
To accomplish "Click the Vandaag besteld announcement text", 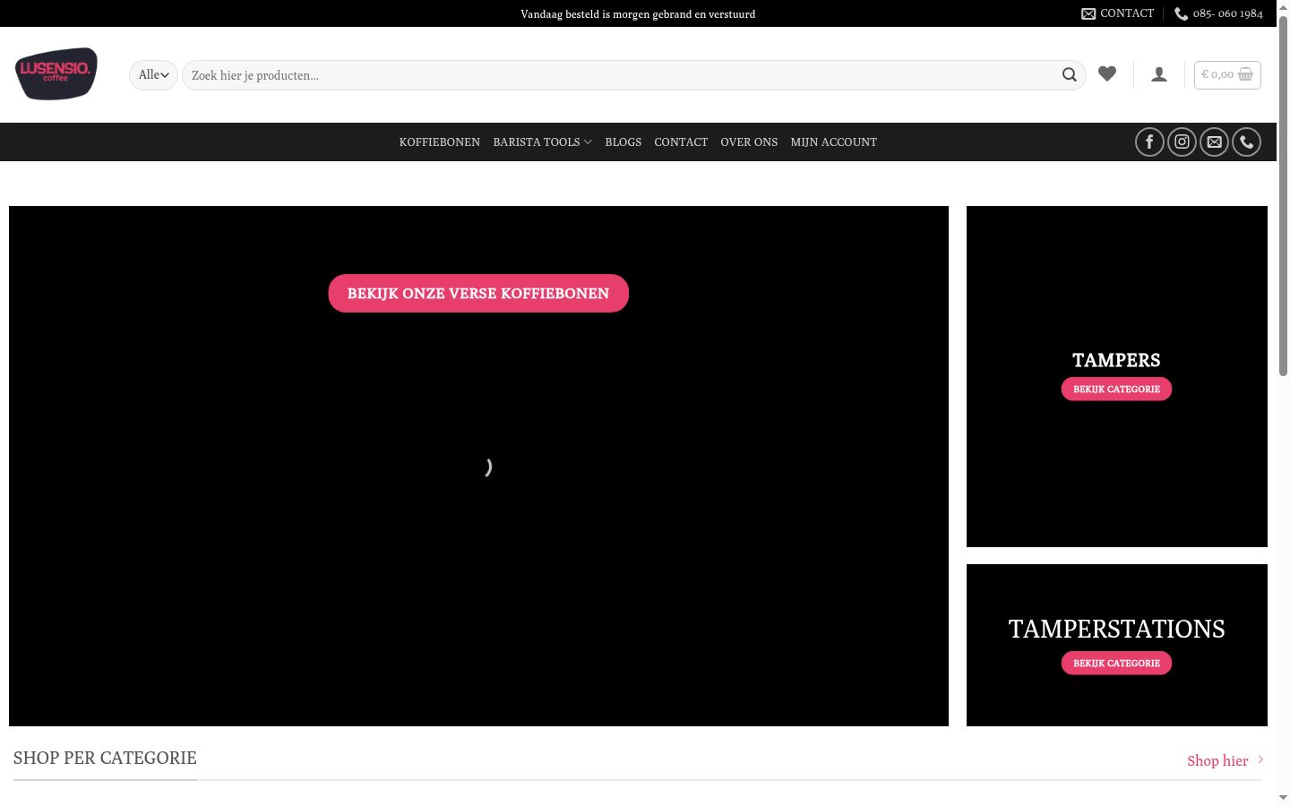I will click(x=638, y=14).
